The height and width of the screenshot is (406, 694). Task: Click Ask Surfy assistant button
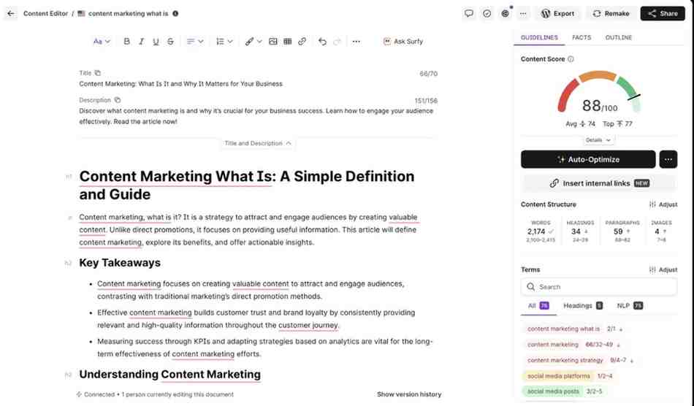coord(403,41)
